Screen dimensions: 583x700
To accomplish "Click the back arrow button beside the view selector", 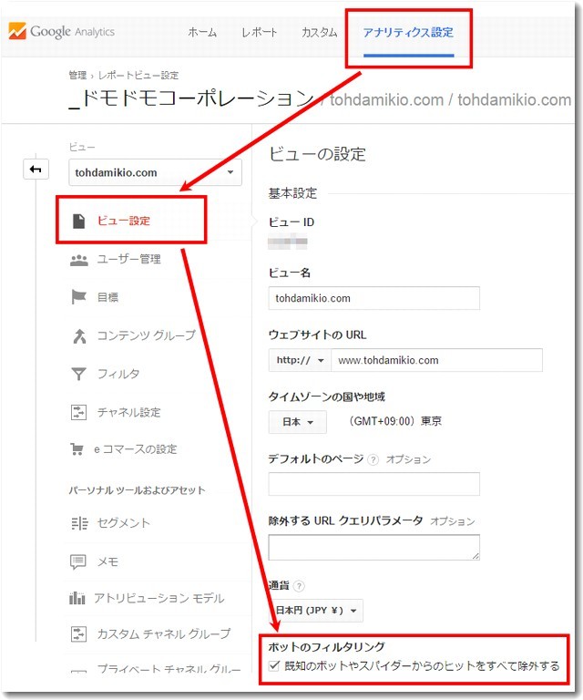I will pos(36,170).
